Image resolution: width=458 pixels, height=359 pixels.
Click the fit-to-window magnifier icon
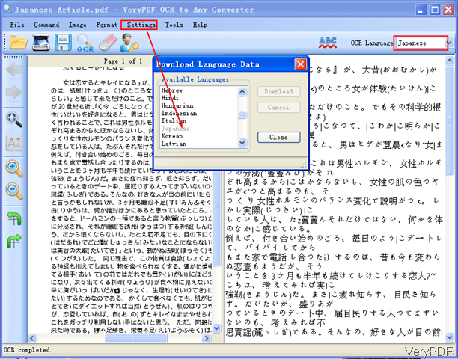click(14, 120)
